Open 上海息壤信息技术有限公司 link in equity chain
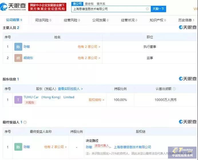Image resolution: width=198 pixels, height=160 pixels. 132,147
